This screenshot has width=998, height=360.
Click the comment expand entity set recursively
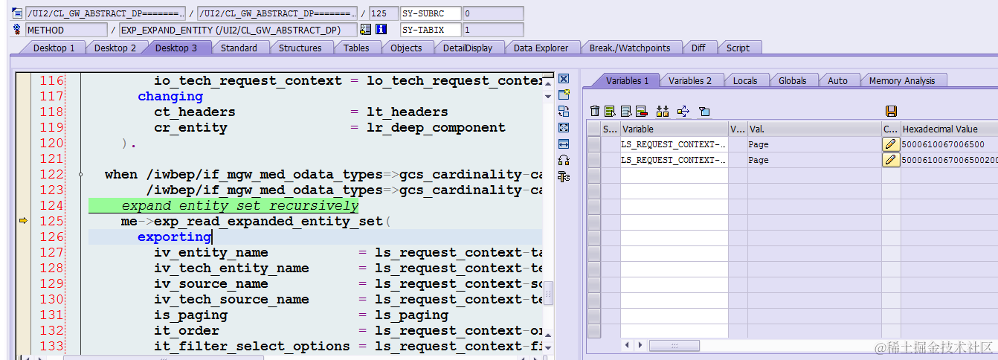tap(239, 205)
